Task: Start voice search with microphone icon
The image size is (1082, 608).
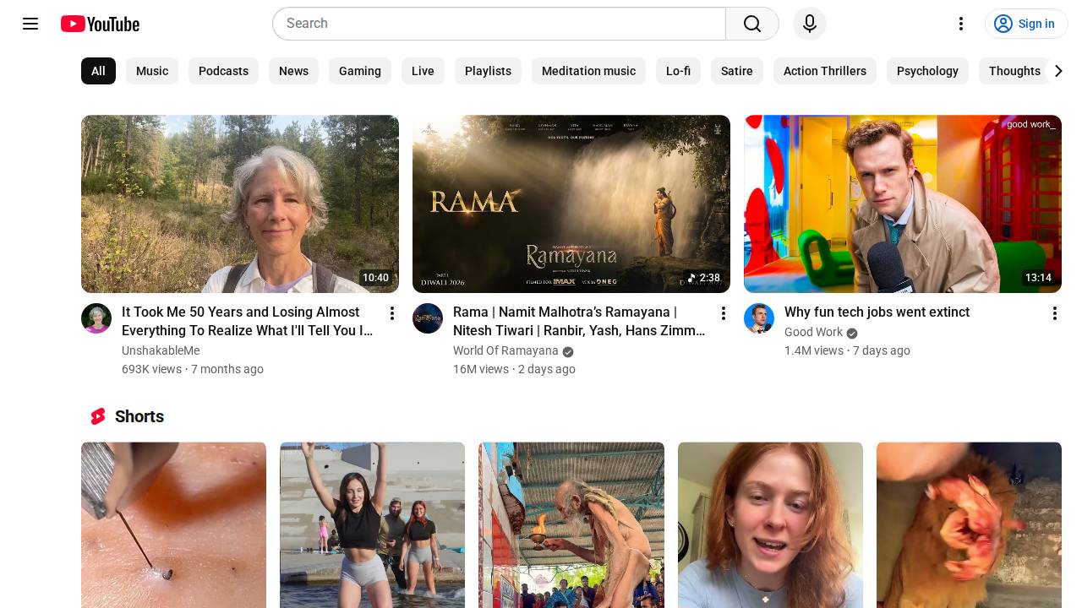Action: (x=809, y=24)
